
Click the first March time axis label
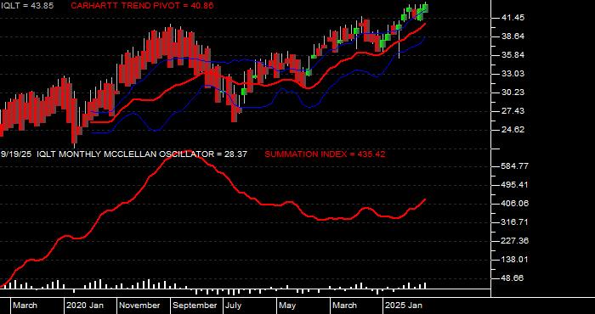(x=25, y=306)
